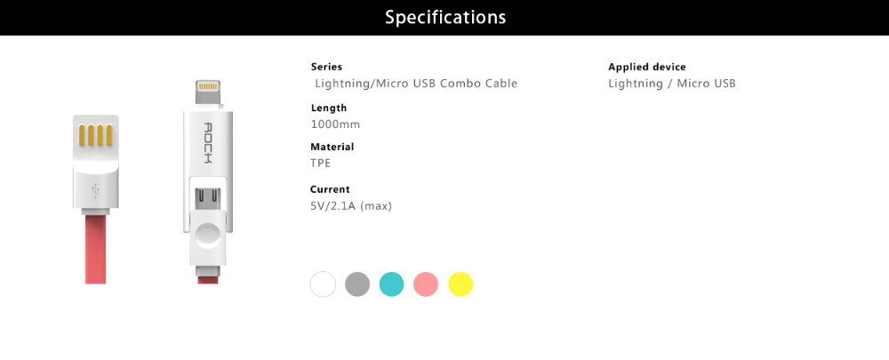Click the Lightning / Micro USB device text
This screenshot has height=360, width=889.
pyautogui.click(x=672, y=84)
